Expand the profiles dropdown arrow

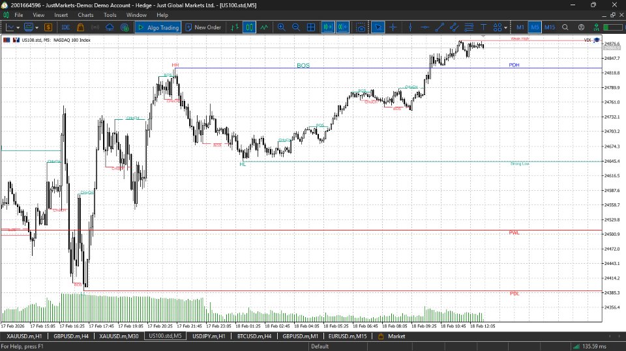point(37,27)
